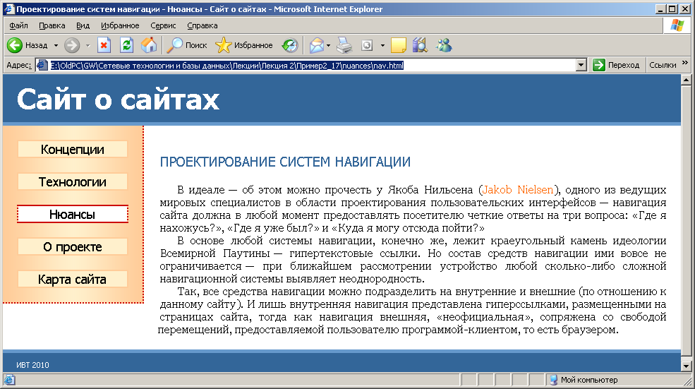Expand the address bar dropdown list
Viewport: 695px width, 389px height.
(581, 66)
